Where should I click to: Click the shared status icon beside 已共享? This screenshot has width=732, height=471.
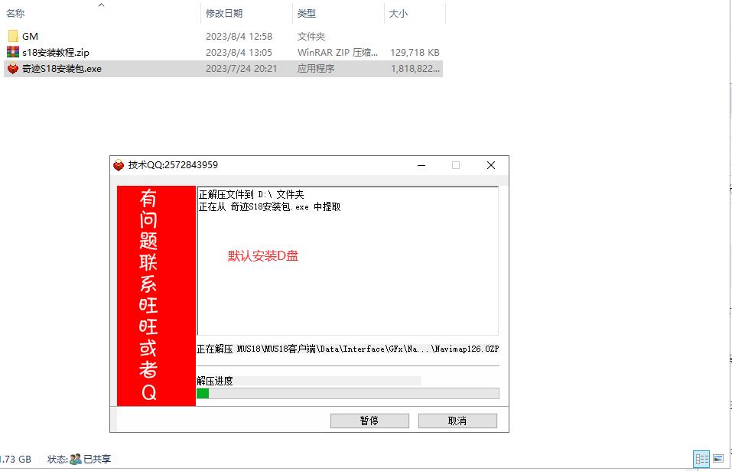click(76, 459)
